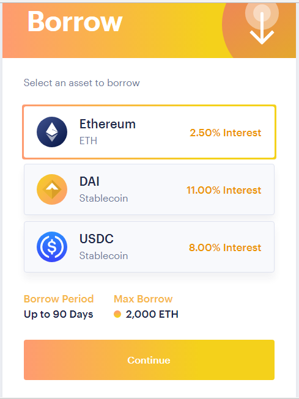
Task: Click the Borrow header title
Action: point(75,21)
